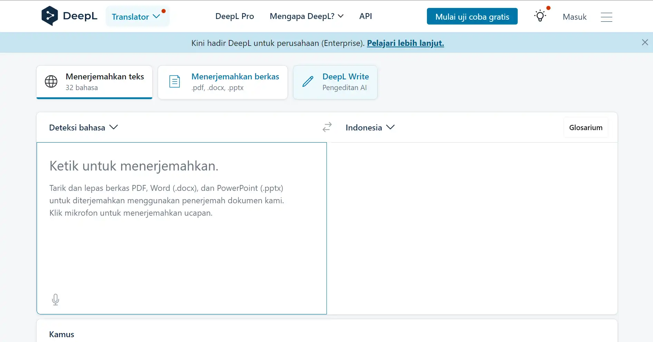Swap source and target languages
This screenshot has height=342, width=653.
327,127
